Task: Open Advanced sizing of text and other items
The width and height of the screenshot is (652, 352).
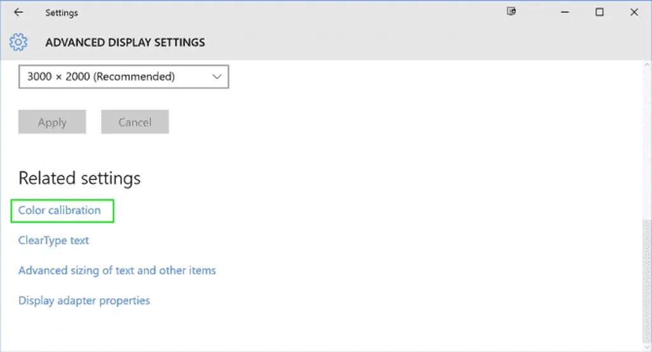Action: click(x=117, y=271)
